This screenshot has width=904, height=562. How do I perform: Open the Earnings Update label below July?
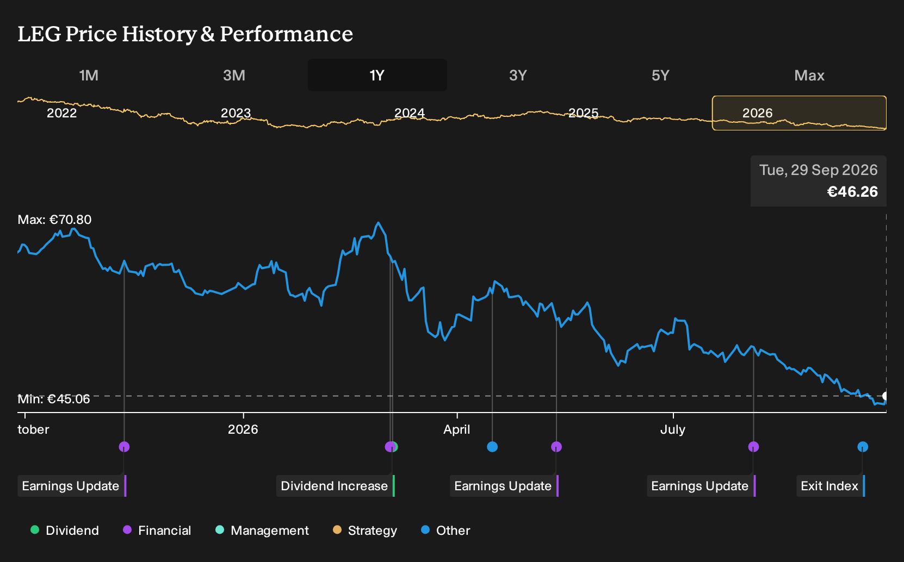click(701, 486)
